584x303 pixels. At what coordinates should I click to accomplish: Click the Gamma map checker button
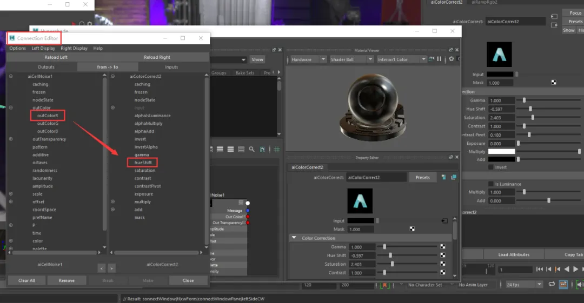click(442, 247)
